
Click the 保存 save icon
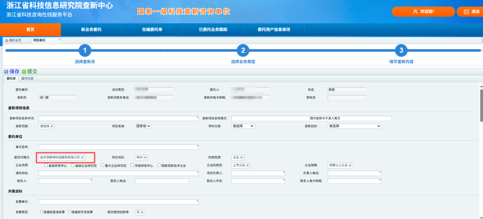coord(6,72)
